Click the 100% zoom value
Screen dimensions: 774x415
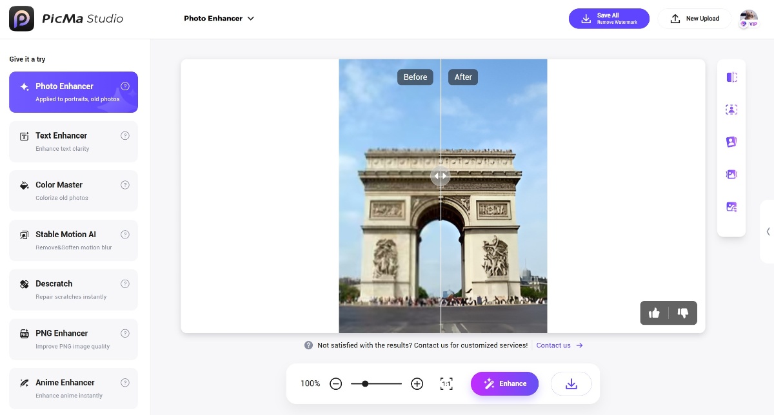pyautogui.click(x=310, y=383)
